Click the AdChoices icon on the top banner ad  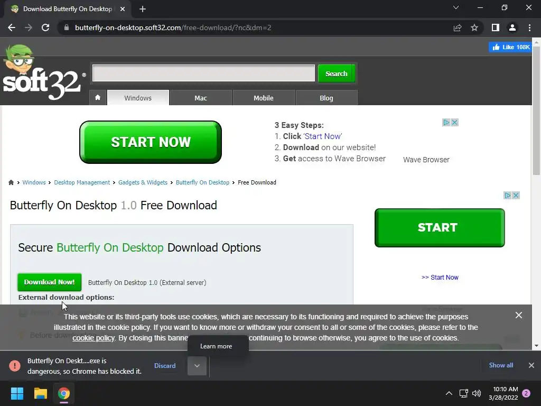point(446,122)
